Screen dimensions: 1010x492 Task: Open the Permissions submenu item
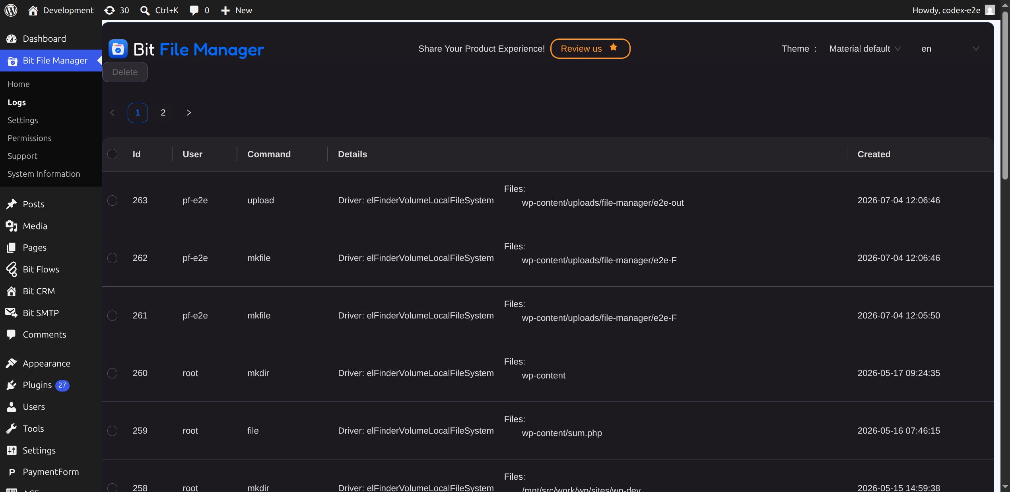[x=29, y=138]
